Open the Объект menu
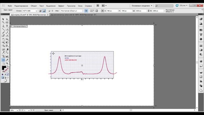The height and width of the screenshot is (115, 204). pos(34,6)
